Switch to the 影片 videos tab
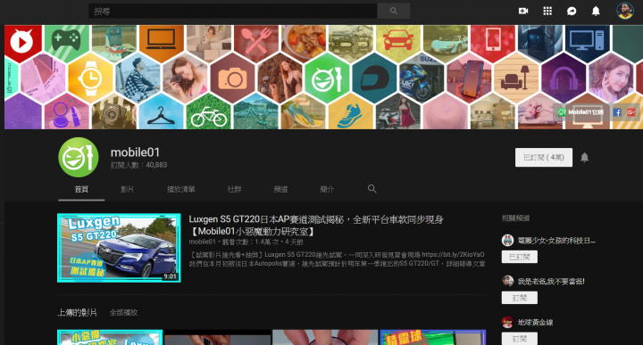 (127, 189)
